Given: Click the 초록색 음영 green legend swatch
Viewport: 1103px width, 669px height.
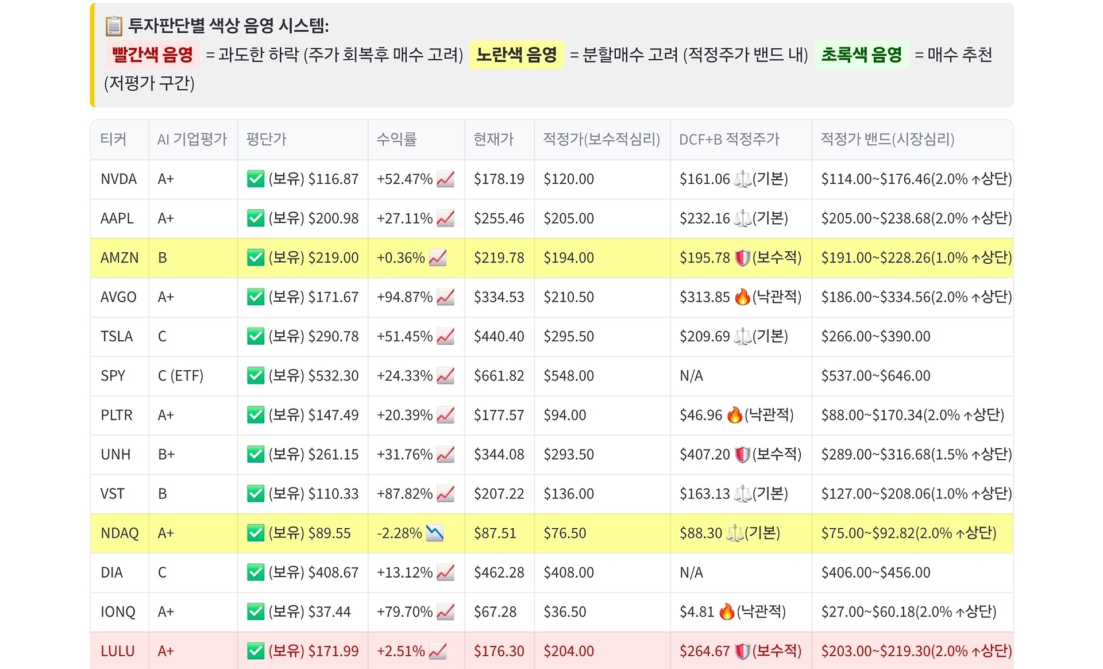Looking at the screenshot, I should pyautogui.click(x=861, y=55).
